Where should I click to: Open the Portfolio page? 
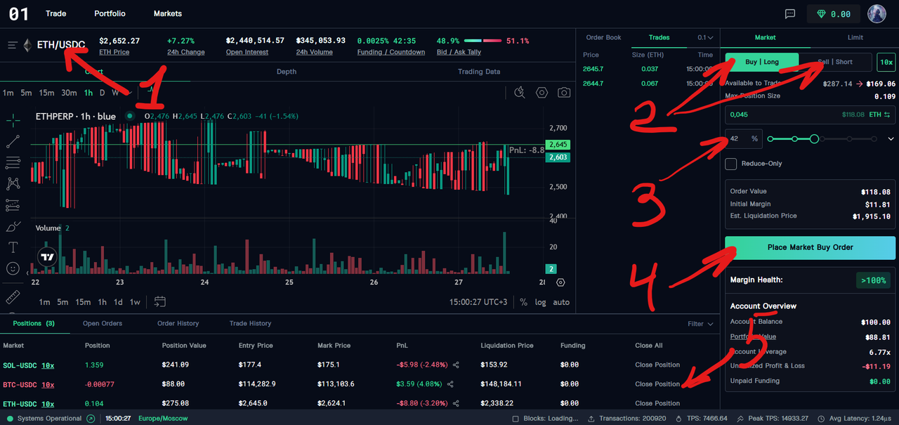(110, 13)
